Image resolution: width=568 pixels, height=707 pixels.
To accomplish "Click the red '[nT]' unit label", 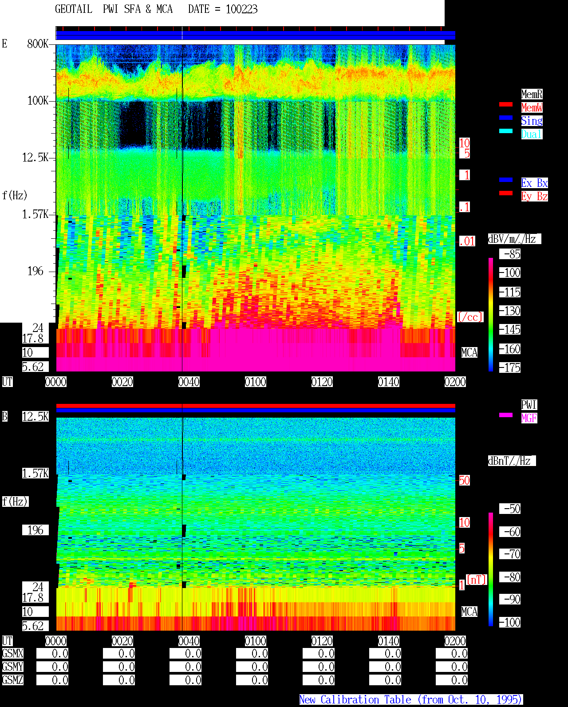I will pos(476,580).
